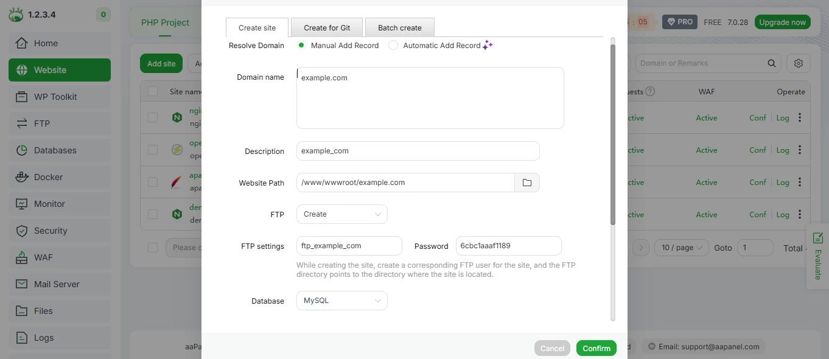Viewport: 829px width, 359px height.
Task: Click the settings gear beside the search box
Action: [x=798, y=63]
